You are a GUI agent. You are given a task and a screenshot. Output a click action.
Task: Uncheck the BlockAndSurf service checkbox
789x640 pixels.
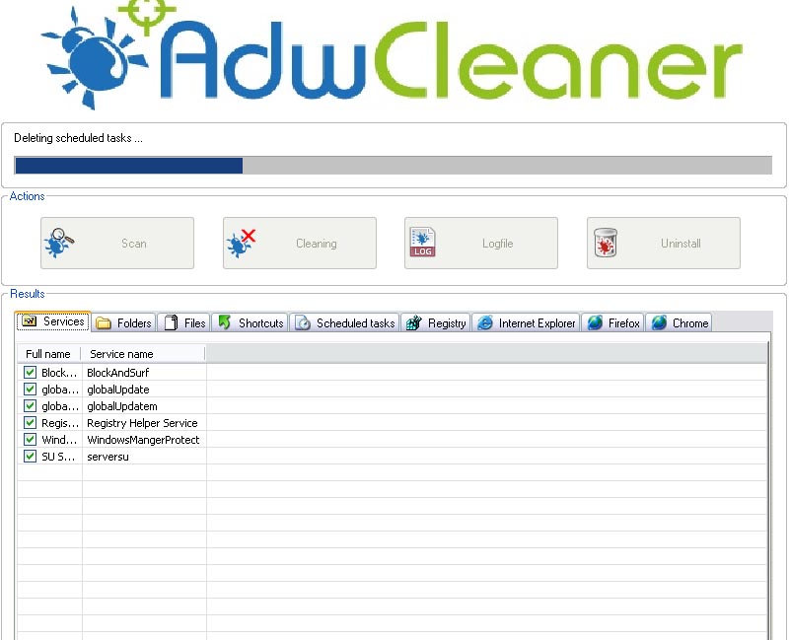point(30,373)
